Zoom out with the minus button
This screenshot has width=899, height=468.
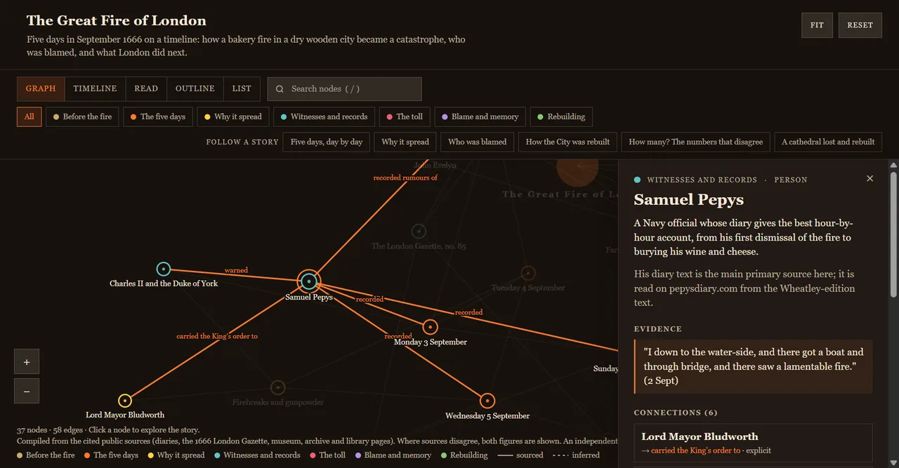pyautogui.click(x=27, y=392)
